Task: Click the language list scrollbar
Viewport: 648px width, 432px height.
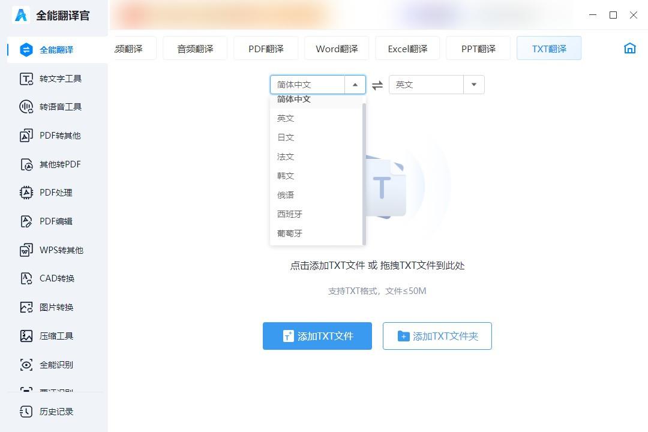Action: 364,173
